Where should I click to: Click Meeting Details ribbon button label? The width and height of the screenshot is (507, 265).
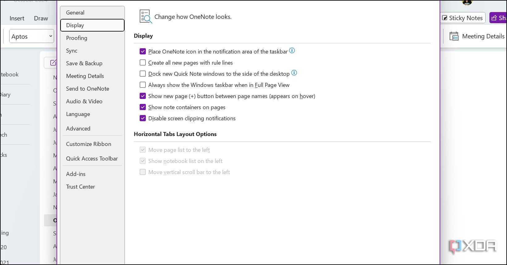coord(483,36)
